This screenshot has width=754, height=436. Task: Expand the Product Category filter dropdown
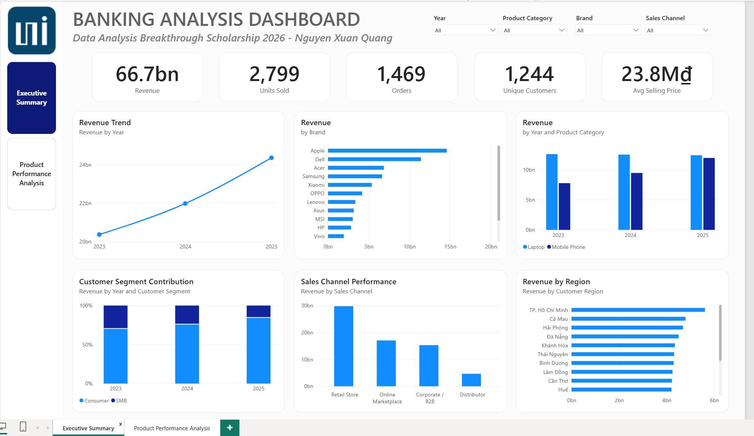pos(534,30)
